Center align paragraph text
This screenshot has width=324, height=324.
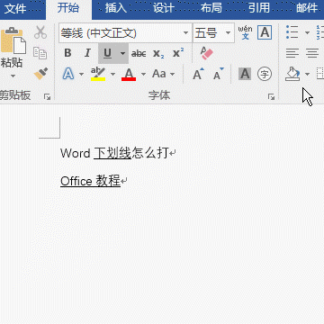click(x=312, y=53)
